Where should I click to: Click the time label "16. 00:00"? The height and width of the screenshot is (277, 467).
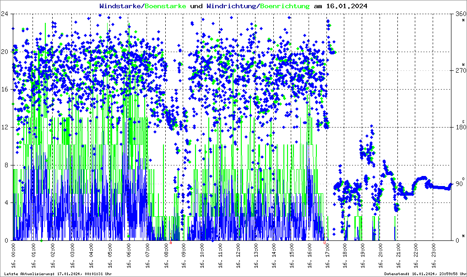point(13,256)
